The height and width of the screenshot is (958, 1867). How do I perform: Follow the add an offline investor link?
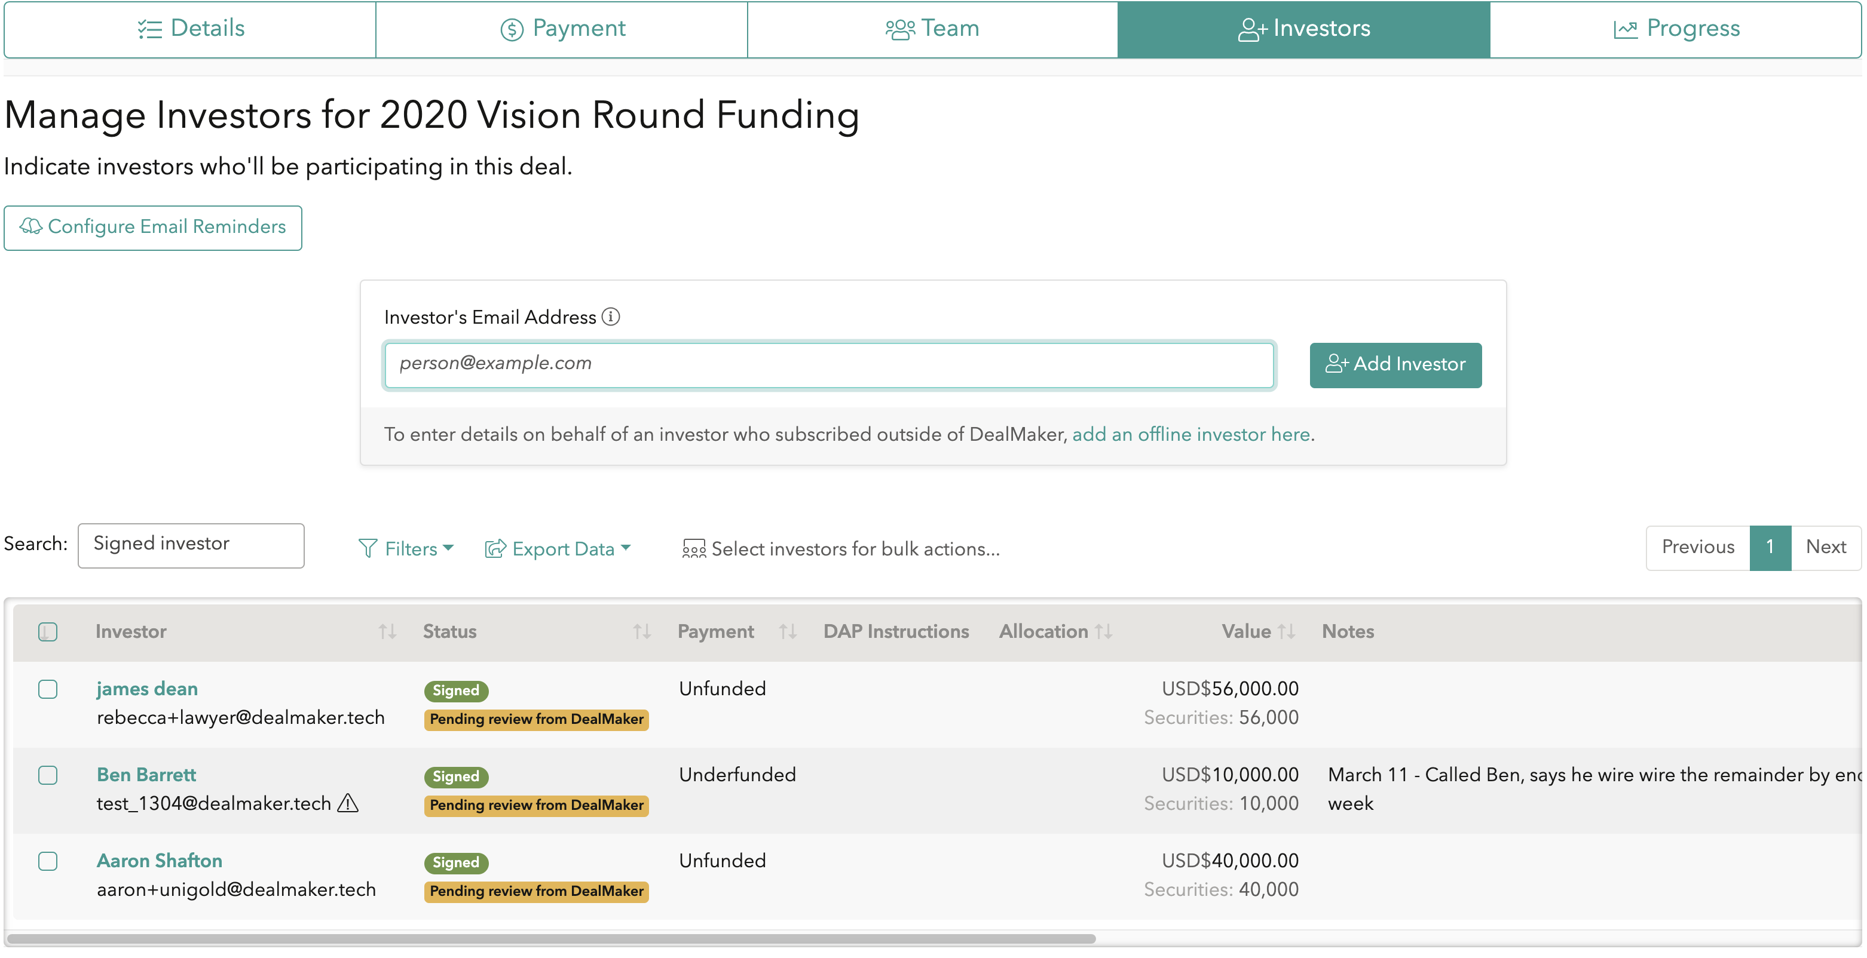click(x=1191, y=434)
